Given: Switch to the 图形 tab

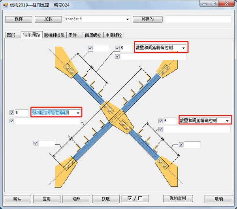Looking at the screenshot, I should tap(11, 35).
